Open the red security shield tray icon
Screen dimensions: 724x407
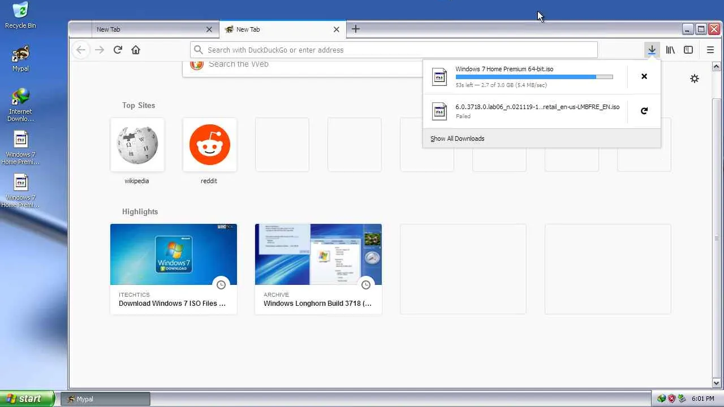[x=672, y=399]
